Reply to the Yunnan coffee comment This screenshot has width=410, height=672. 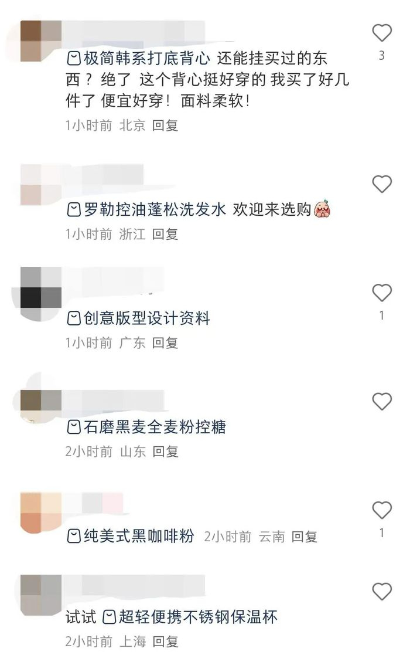[x=305, y=537]
